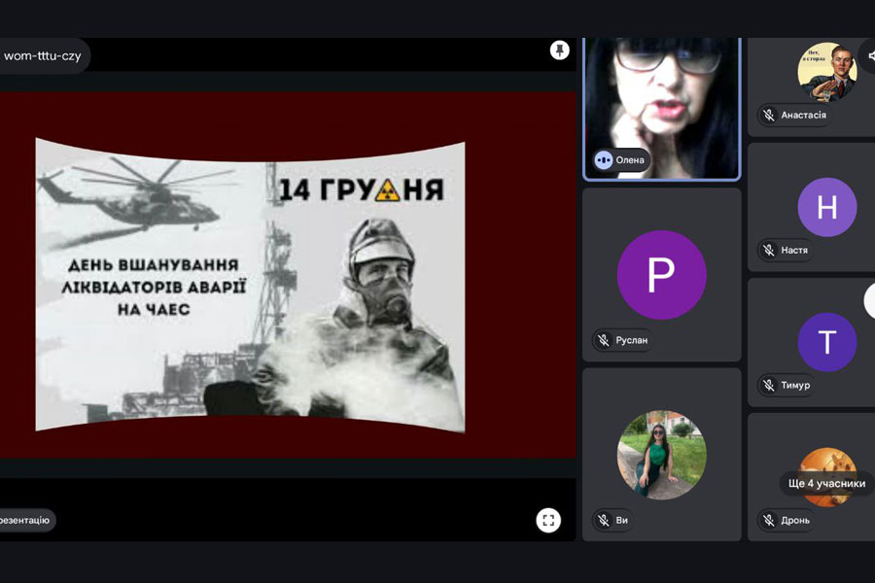Click the Олена name label
The width and height of the screenshot is (875, 583).
[x=629, y=160]
